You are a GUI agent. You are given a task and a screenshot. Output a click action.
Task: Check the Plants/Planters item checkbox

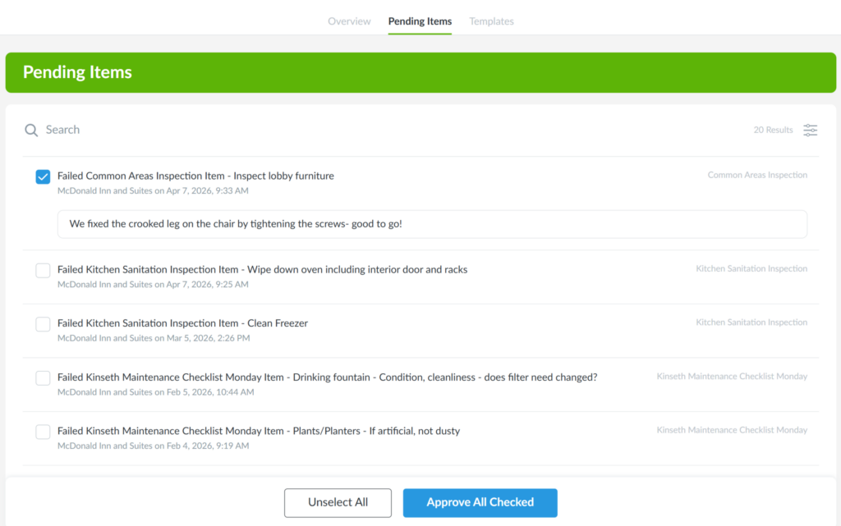click(x=43, y=432)
